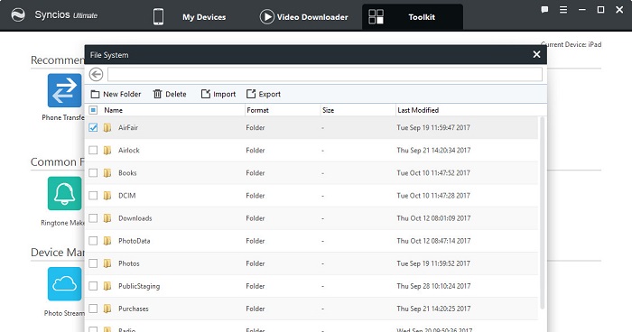Go back with the File System arrow button

96,75
